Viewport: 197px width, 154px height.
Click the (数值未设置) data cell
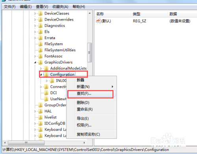pyautogui.click(x=180, y=21)
